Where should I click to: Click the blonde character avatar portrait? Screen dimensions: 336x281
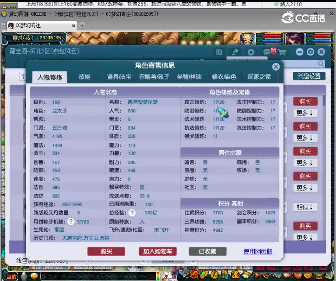point(248,39)
